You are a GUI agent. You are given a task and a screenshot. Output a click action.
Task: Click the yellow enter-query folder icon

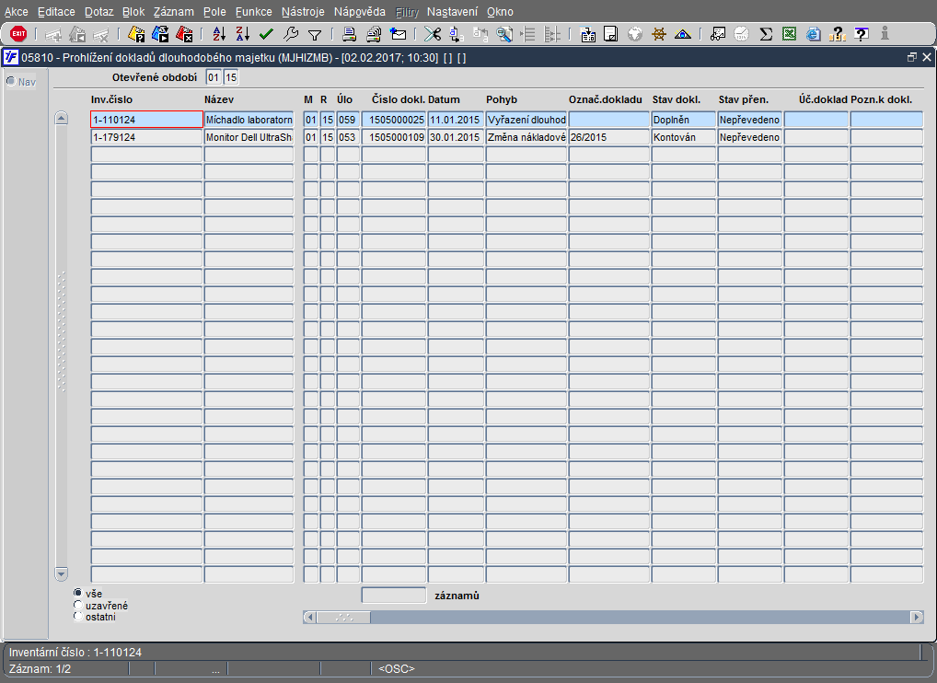click(x=136, y=34)
